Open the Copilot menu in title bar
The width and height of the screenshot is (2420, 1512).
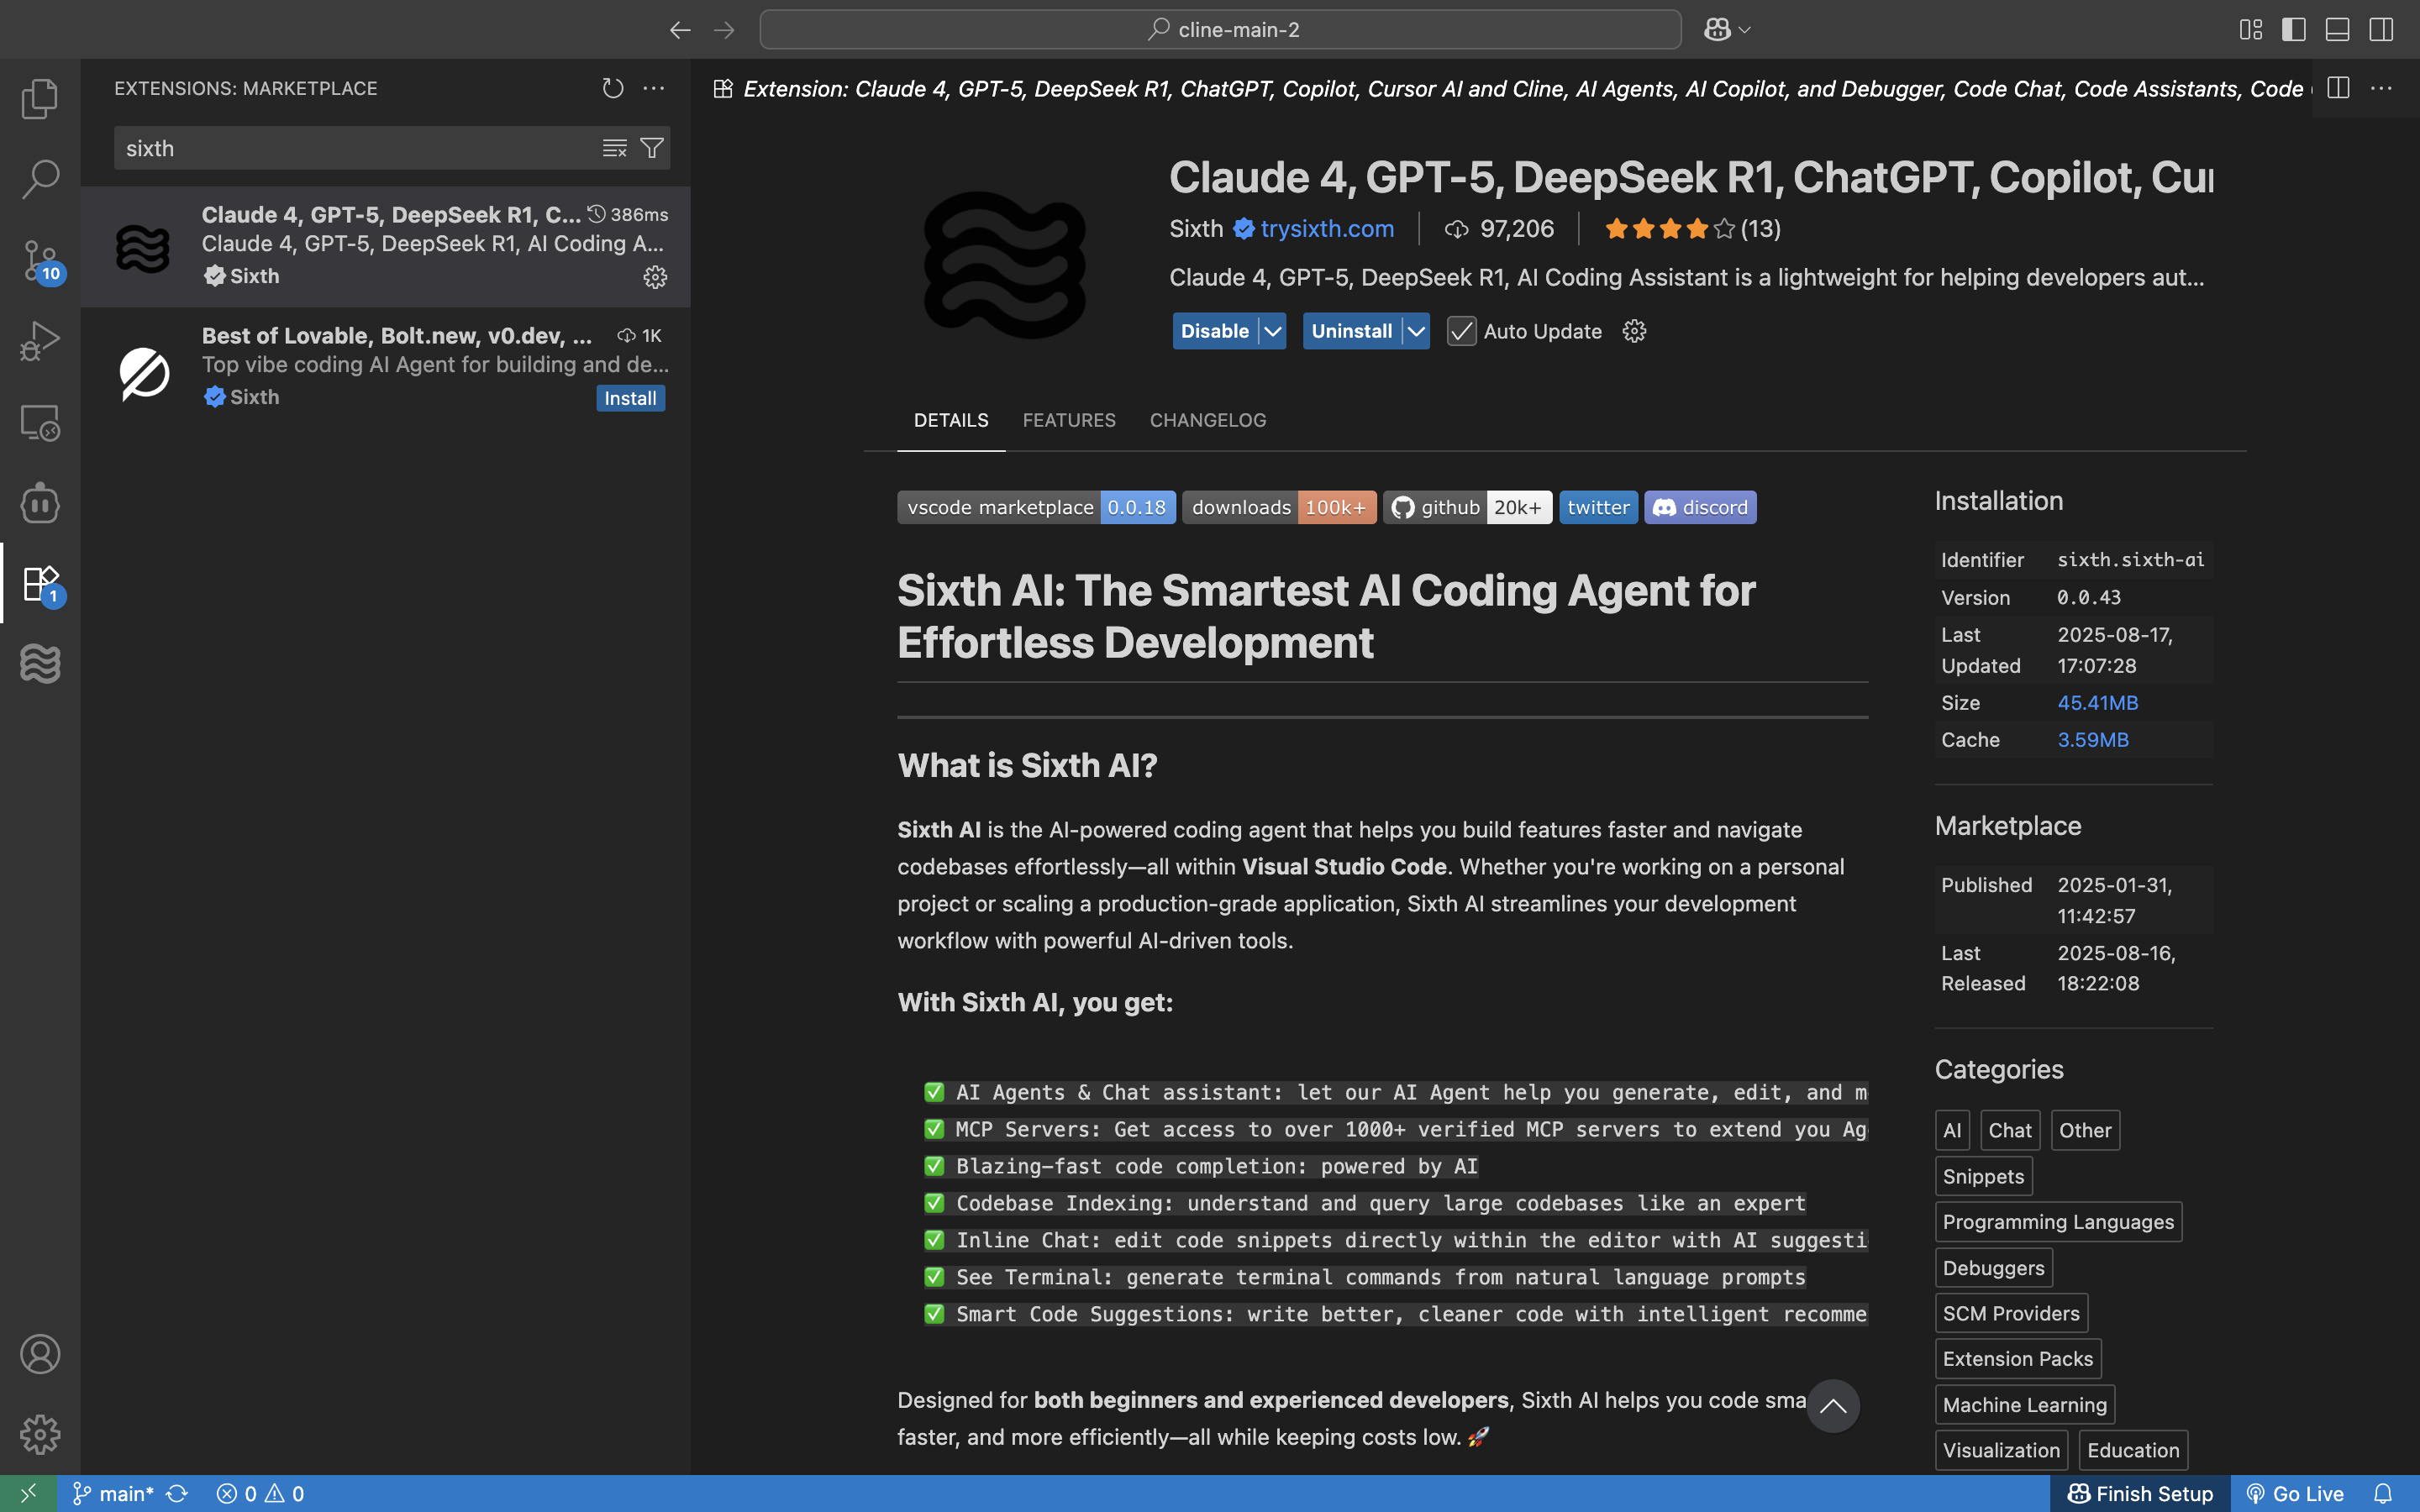(x=1727, y=30)
